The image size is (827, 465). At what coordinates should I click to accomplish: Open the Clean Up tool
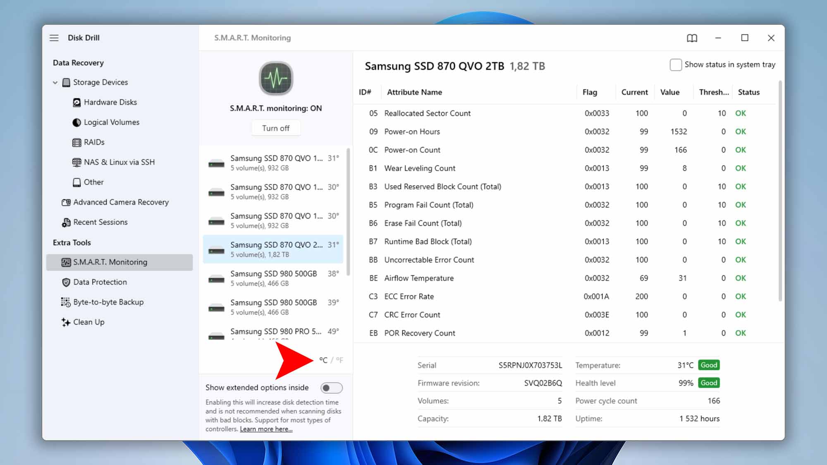tap(88, 322)
